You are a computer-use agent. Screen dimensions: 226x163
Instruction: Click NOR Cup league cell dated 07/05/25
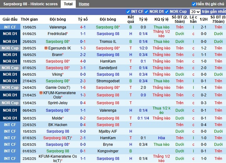pyautogui.click(x=10, y=68)
